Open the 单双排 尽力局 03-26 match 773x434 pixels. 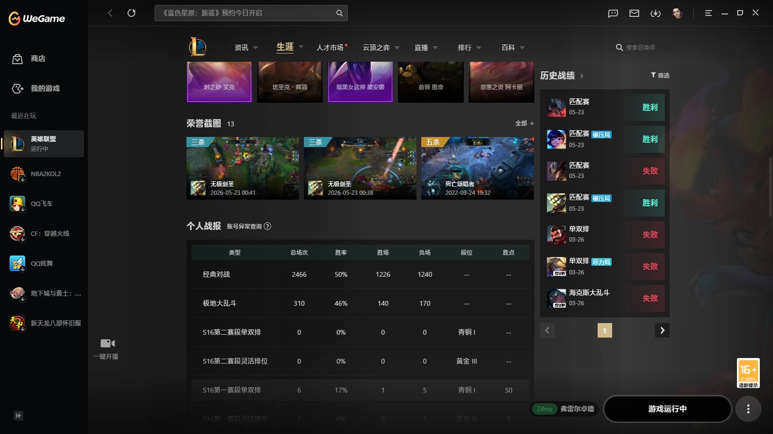pyautogui.click(x=605, y=267)
